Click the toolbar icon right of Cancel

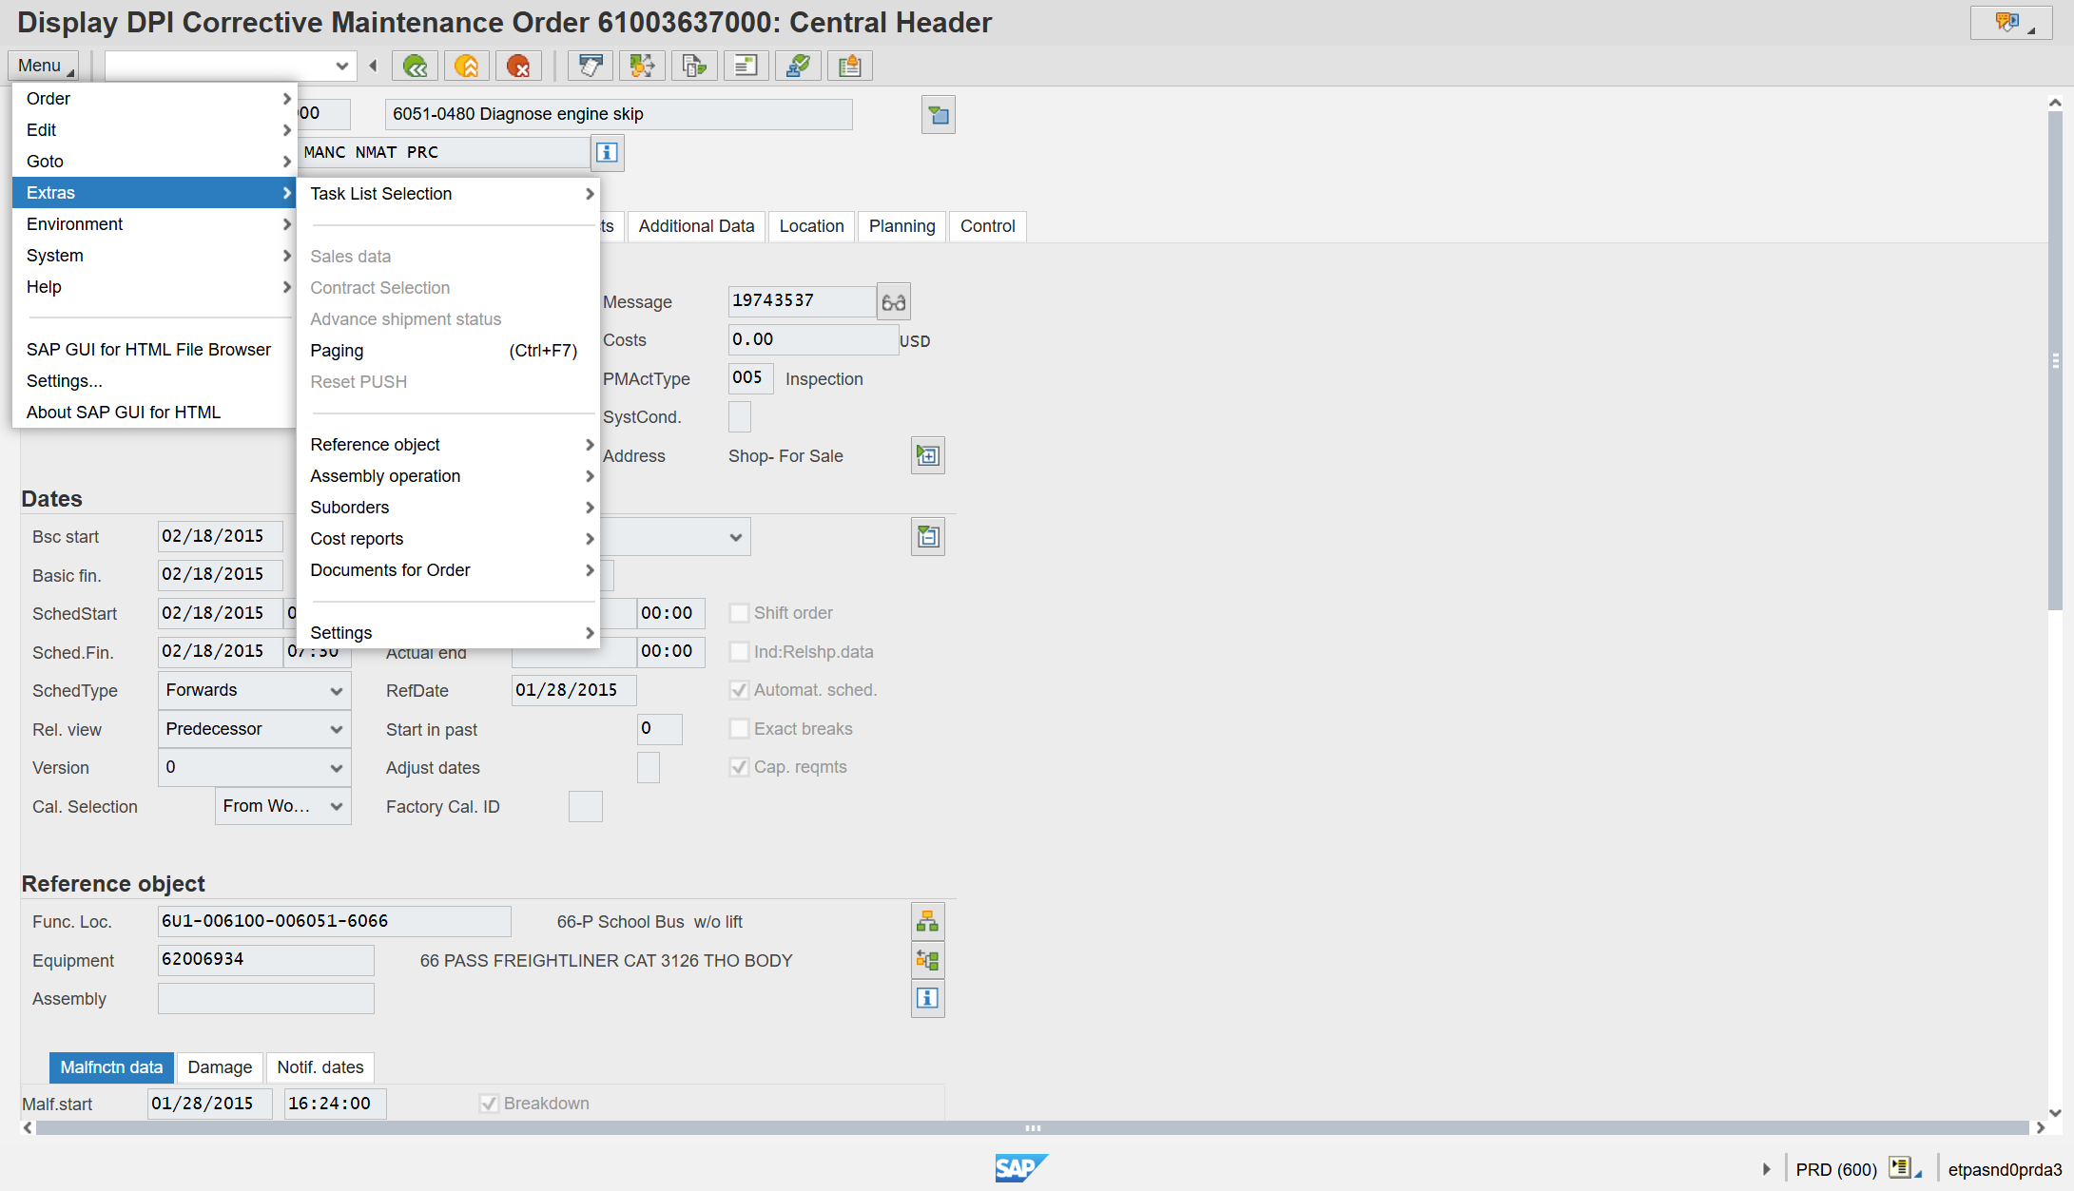(591, 66)
